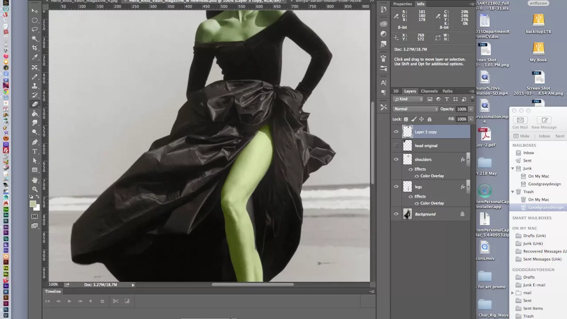Open the document status bar arrow menu

coord(133,285)
